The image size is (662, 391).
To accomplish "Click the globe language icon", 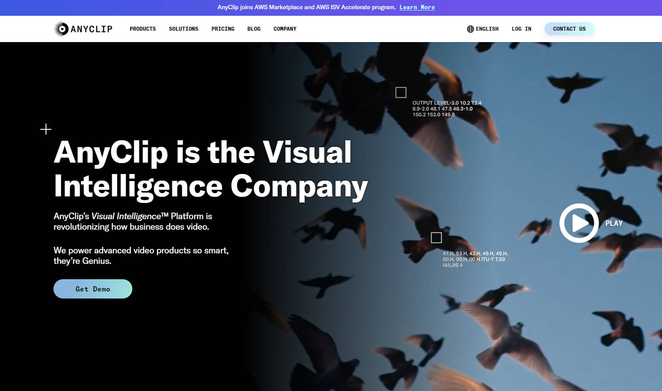I will 470,29.
